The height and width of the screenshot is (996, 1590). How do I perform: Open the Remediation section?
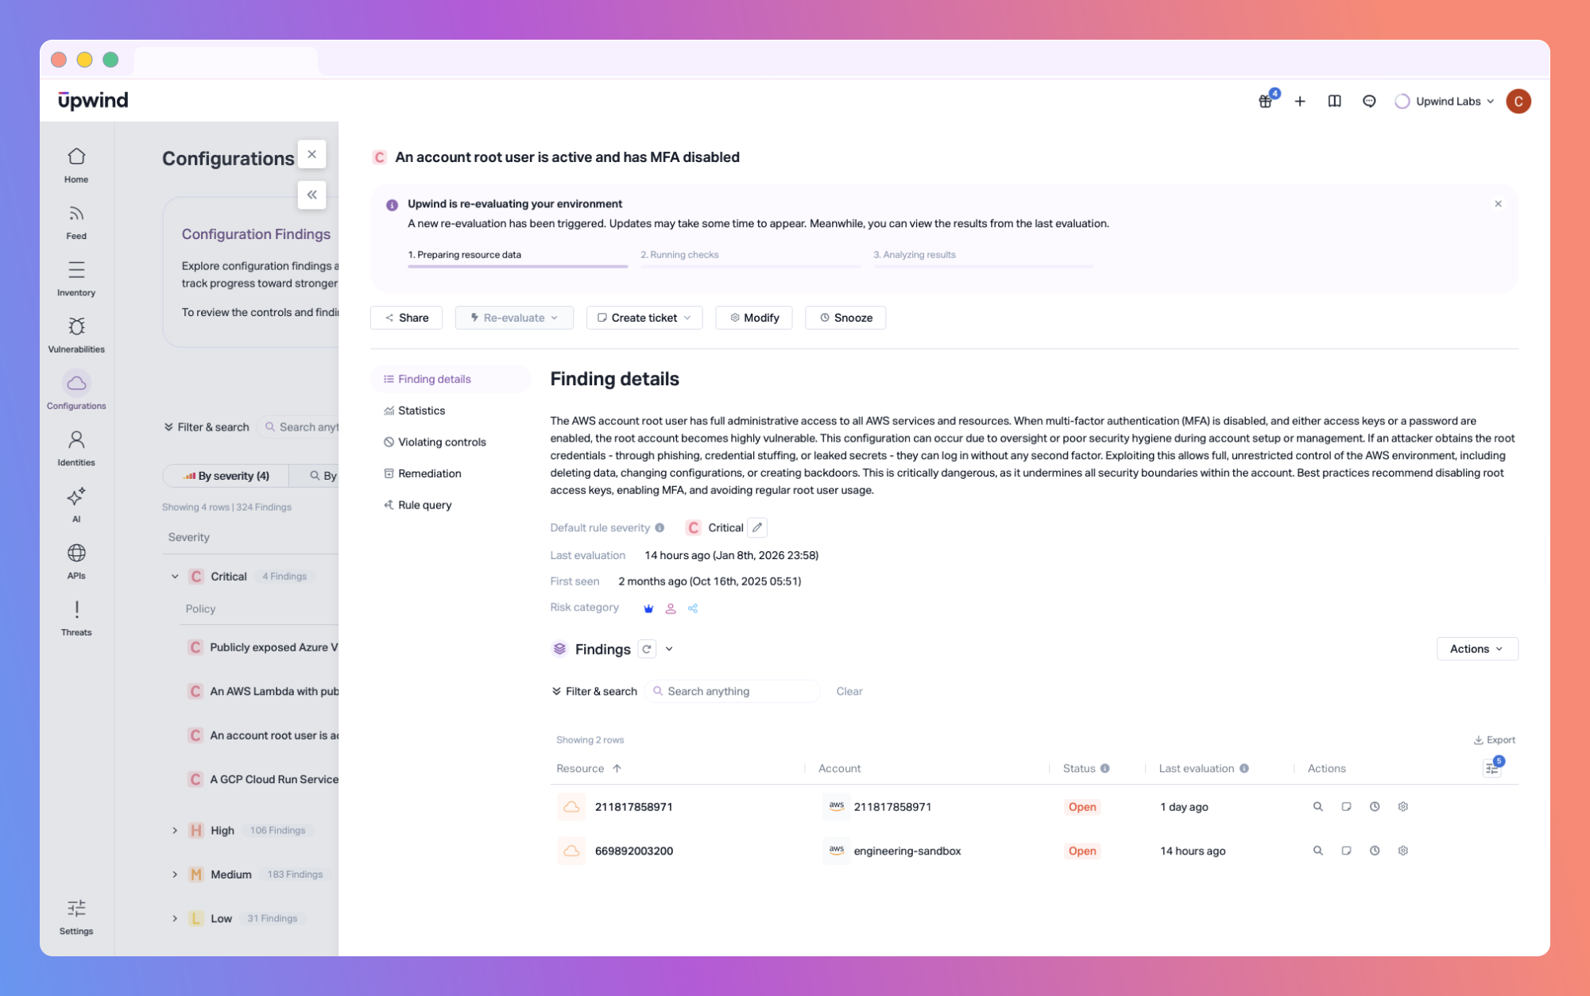(x=429, y=473)
